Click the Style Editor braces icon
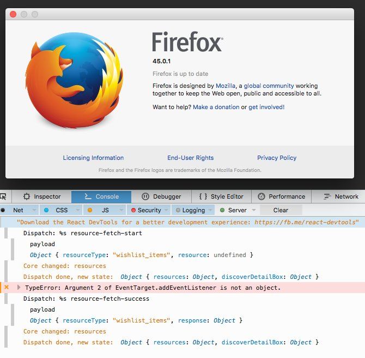The width and height of the screenshot is (365, 358). pyautogui.click(x=203, y=196)
